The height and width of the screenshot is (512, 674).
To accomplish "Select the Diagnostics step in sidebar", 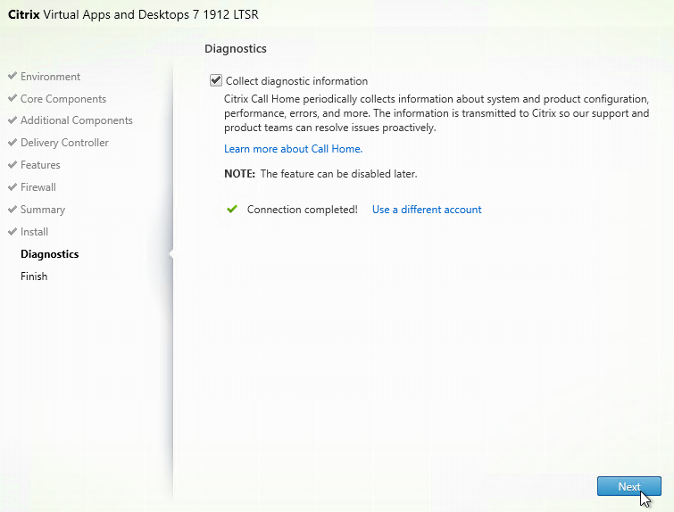I will tap(49, 254).
